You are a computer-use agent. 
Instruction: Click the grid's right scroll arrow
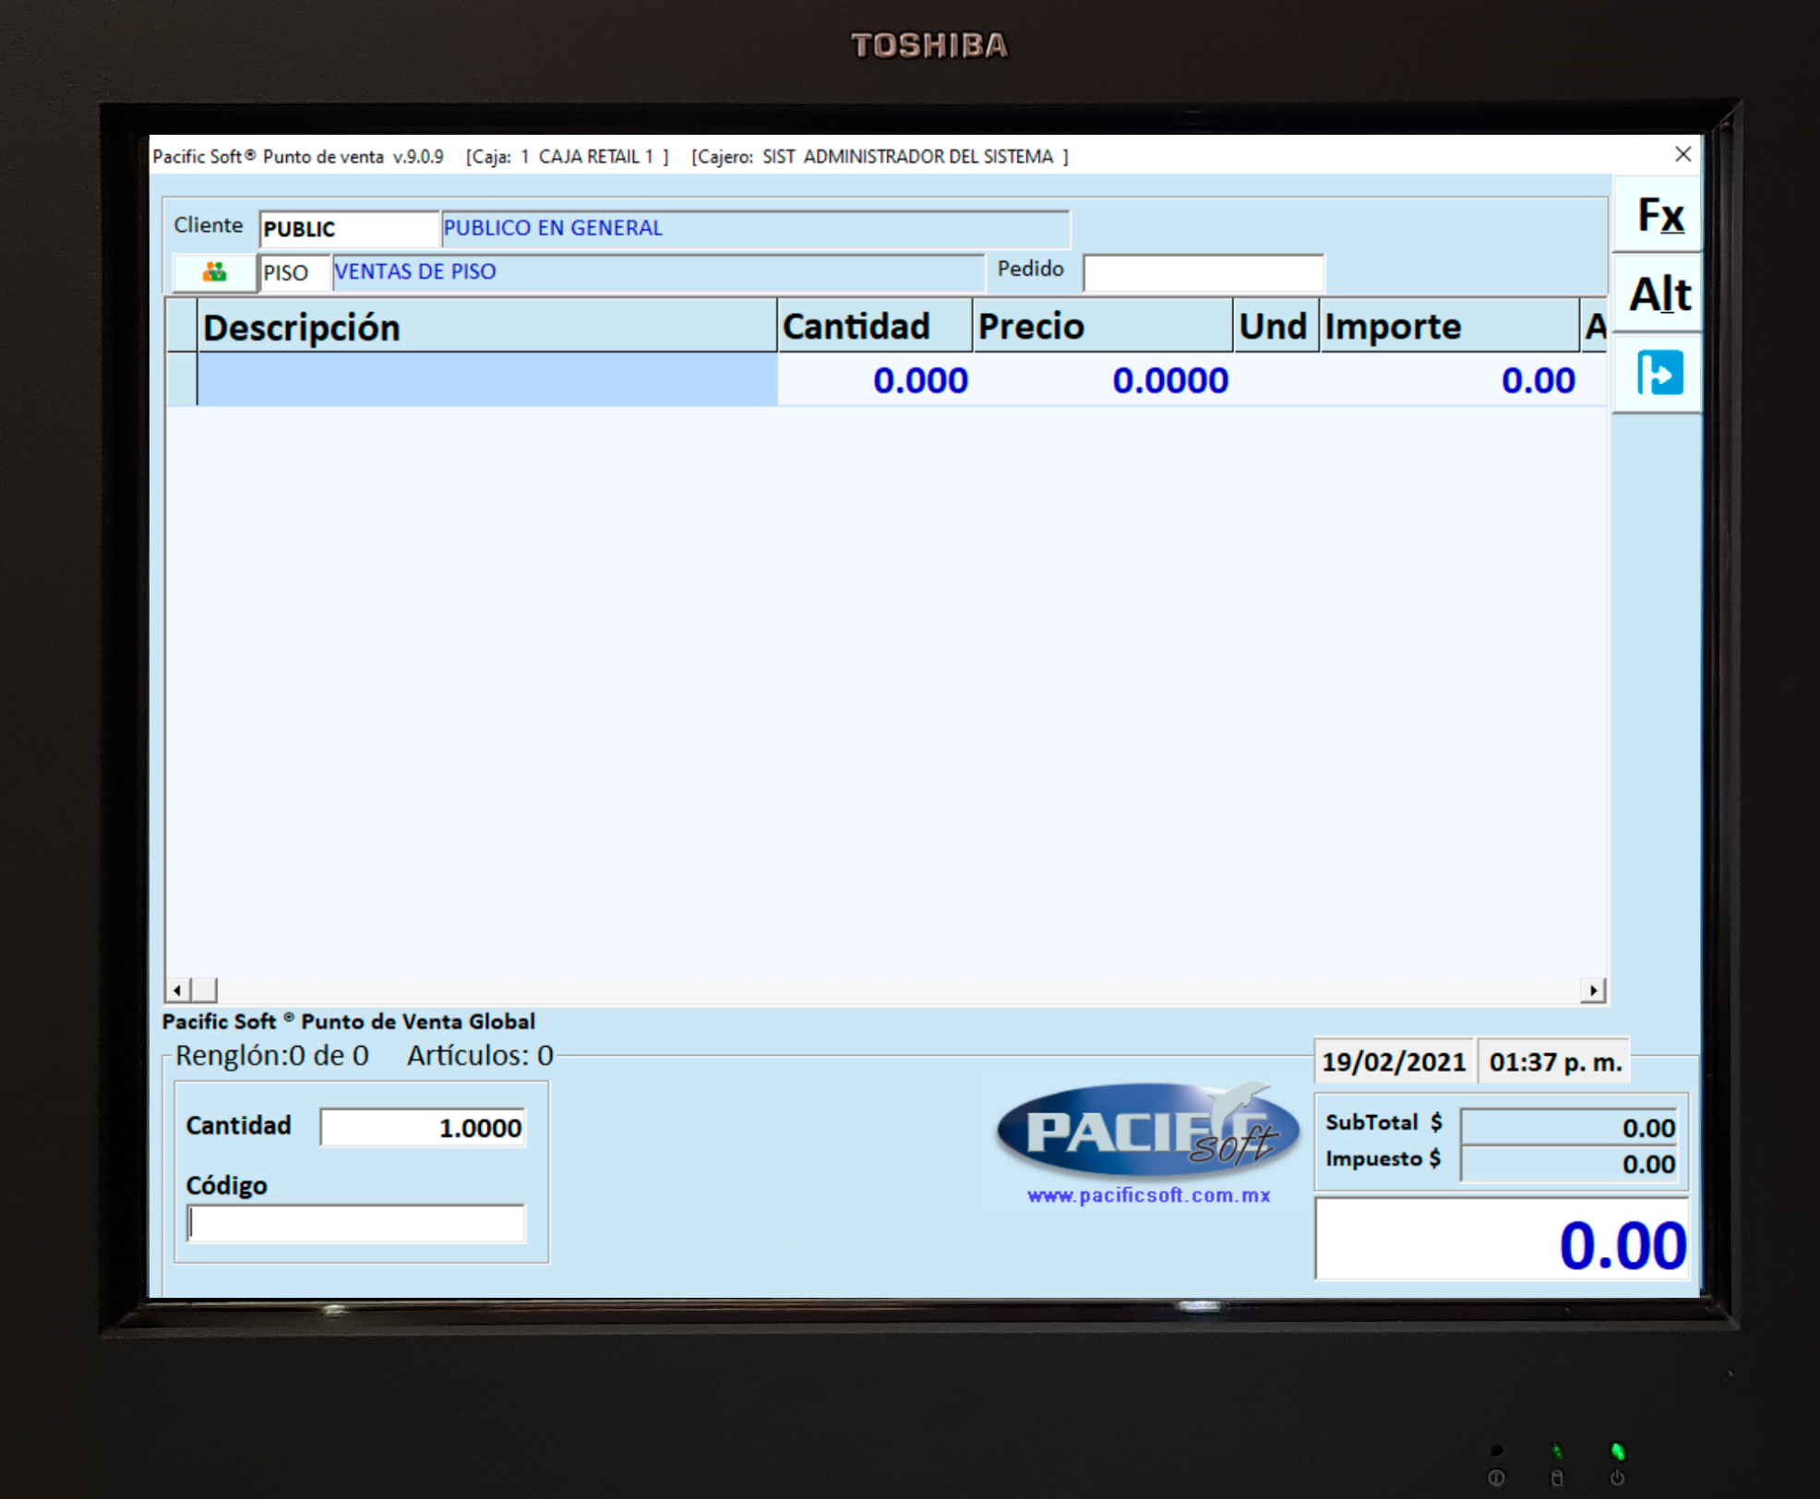[1593, 990]
